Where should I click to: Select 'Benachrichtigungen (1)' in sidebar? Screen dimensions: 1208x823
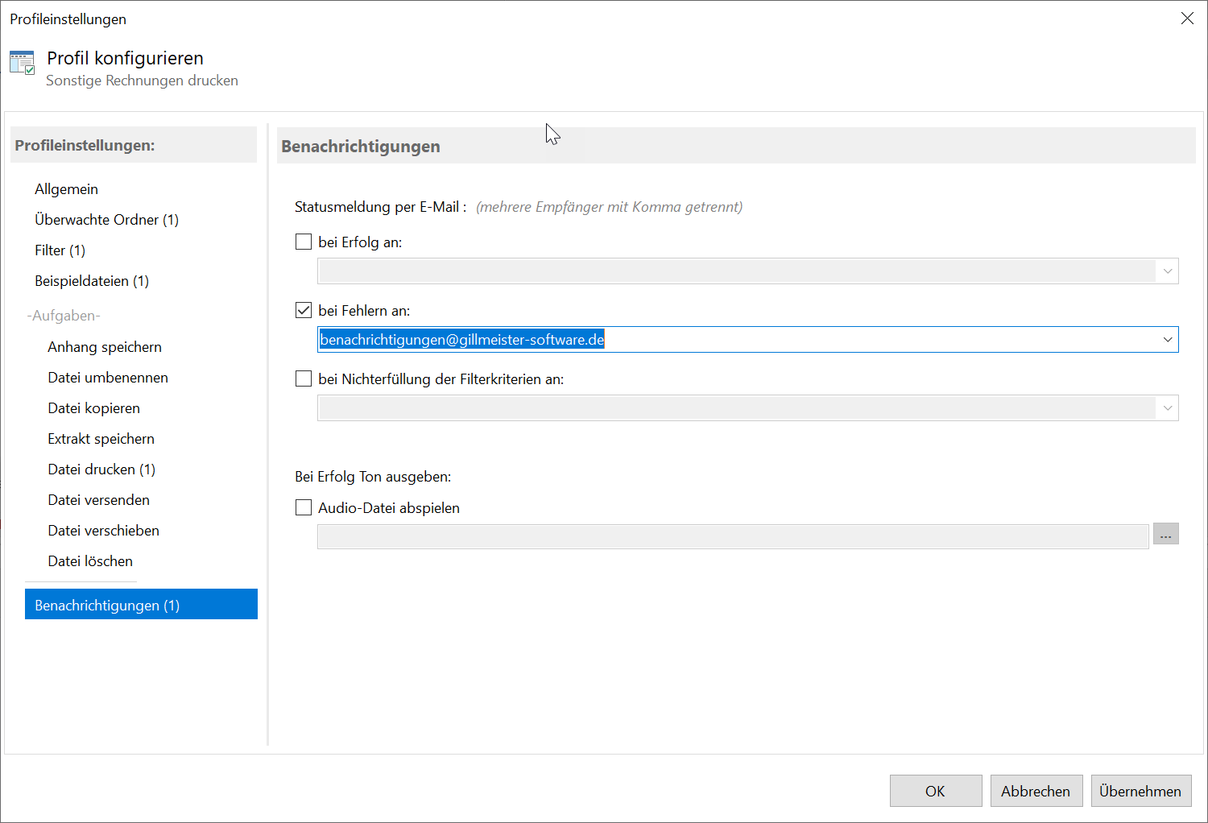coord(141,605)
